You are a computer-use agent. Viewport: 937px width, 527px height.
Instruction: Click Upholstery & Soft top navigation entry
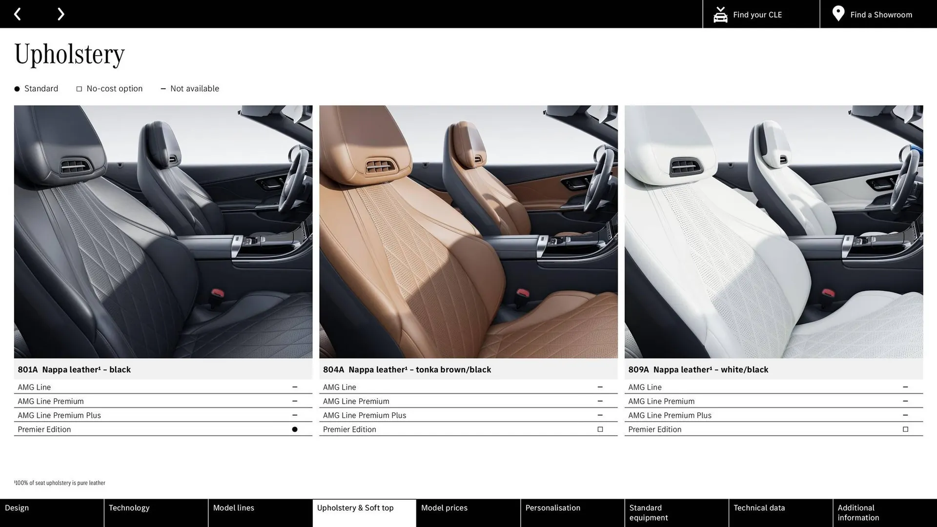[x=356, y=507]
